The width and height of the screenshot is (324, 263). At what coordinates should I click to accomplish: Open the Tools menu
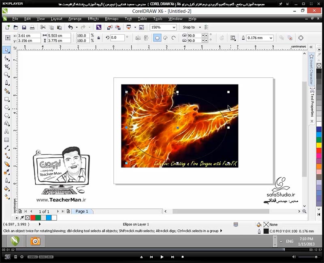(x=158, y=19)
